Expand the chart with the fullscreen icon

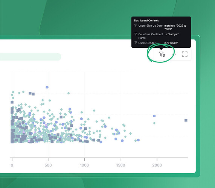(185, 54)
